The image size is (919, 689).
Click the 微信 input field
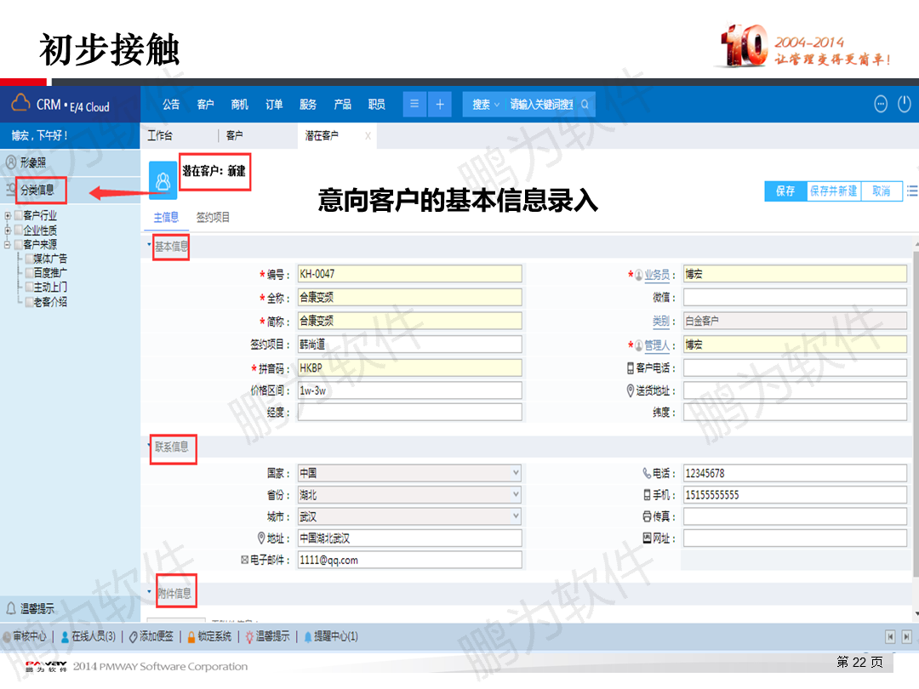click(x=795, y=297)
